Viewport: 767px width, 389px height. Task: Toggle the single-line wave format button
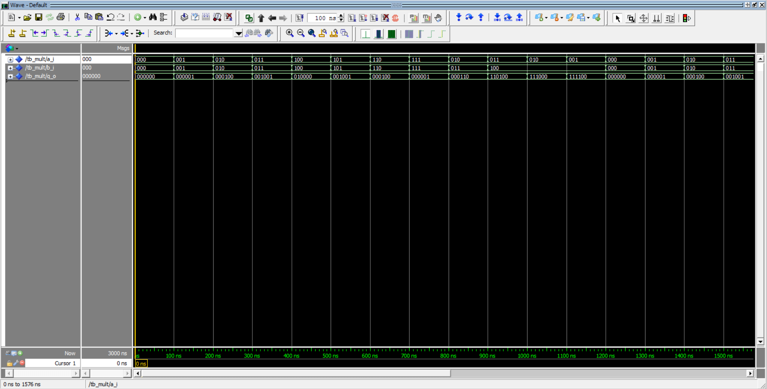pos(366,34)
